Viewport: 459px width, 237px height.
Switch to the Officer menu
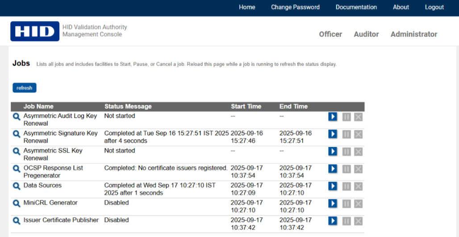[x=330, y=34]
